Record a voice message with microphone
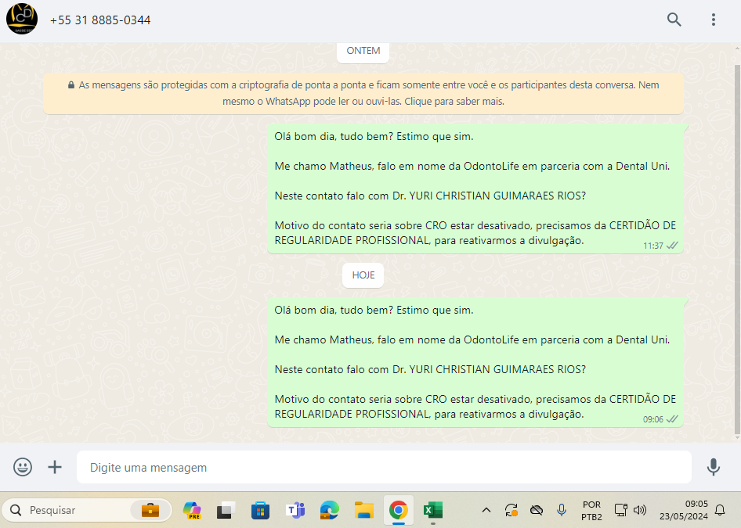The image size is (741, 528). [713, 467]
